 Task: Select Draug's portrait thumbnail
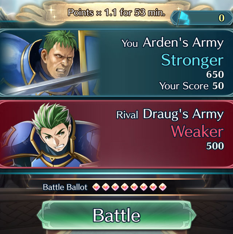pyautogui.click(x=50, y=135)
